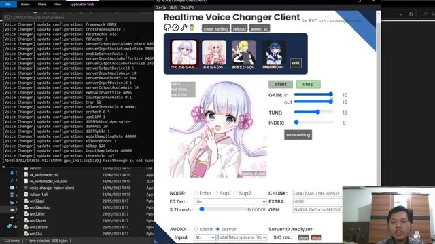Toggle the Echo noise checkbox
435x244 pixels.
(196, 193)
